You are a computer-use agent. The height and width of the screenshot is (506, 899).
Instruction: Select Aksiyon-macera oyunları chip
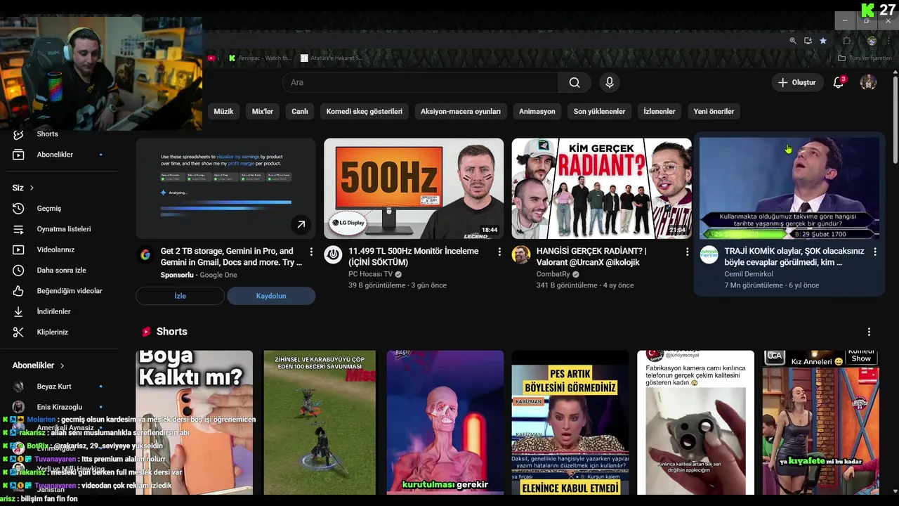(461, 112)
